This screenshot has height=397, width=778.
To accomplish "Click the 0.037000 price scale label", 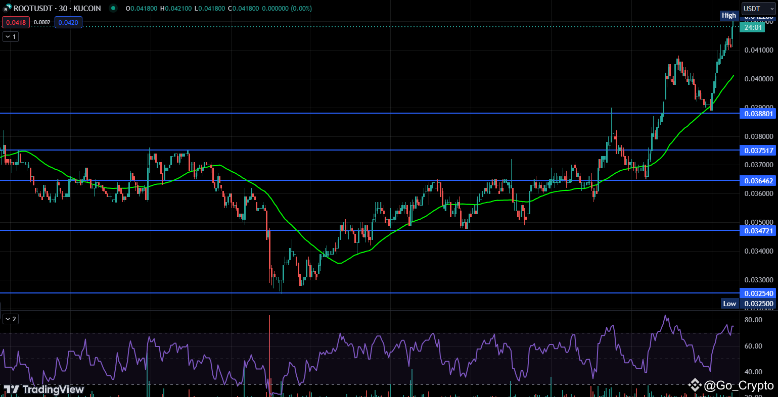I will tap(759, 165).
